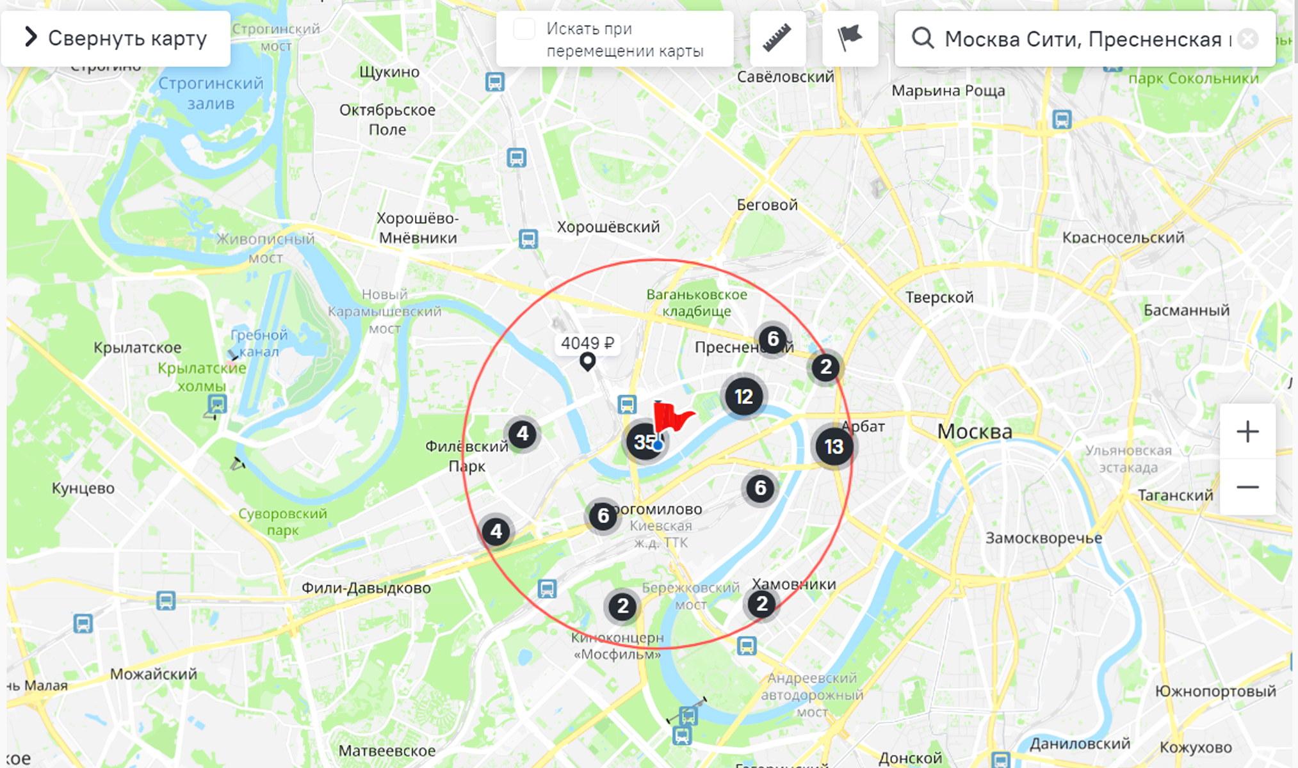Collapse the map with 'Свернуть карту'
1298x768 pixels.
(x=116, y=38)
